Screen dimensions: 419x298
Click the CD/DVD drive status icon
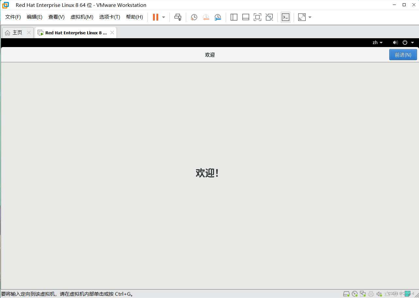(x=355, y=294)
